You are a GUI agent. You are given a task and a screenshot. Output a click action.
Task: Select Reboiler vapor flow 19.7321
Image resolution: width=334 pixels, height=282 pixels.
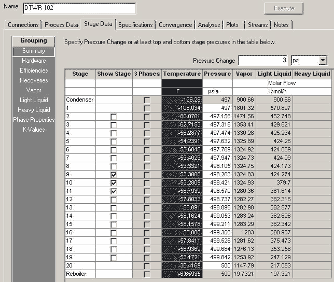244,274
